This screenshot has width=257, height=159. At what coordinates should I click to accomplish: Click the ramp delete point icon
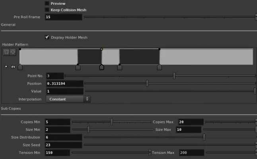(x=6, y=52)
